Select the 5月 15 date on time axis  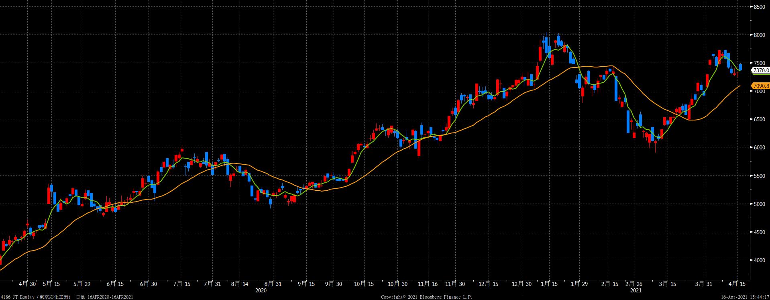[51, 284]
